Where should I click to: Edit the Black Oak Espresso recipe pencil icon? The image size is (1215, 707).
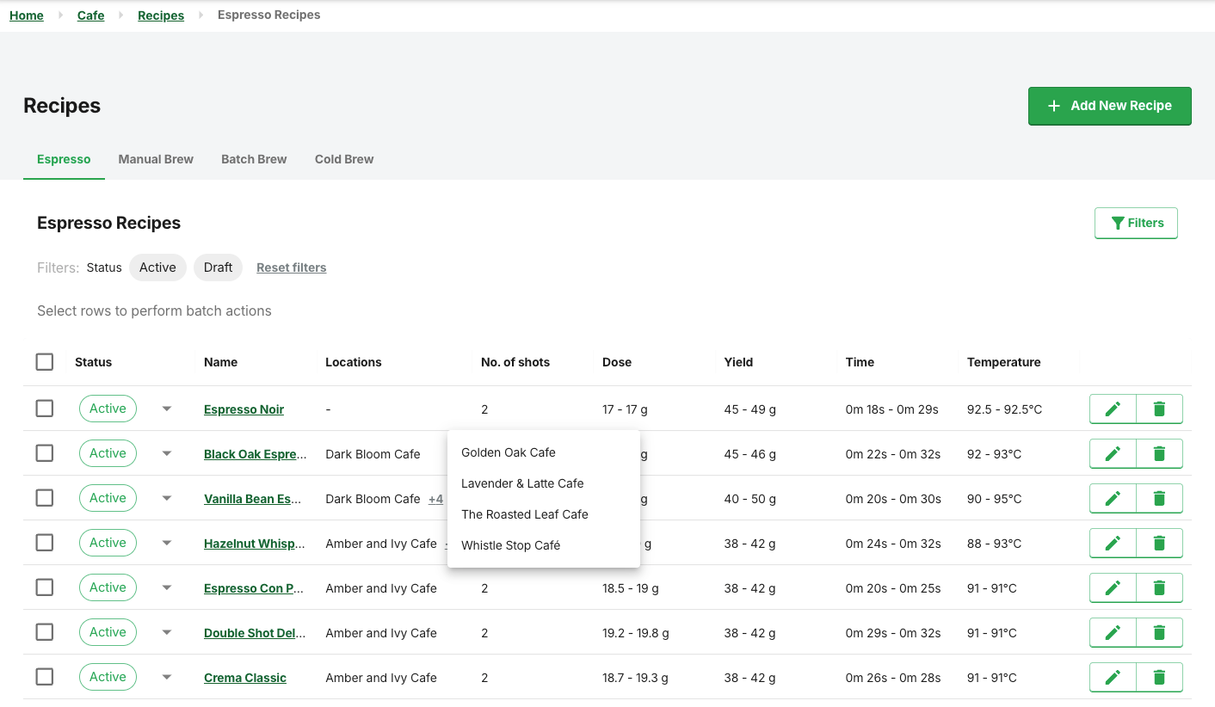click(1113, 454)
